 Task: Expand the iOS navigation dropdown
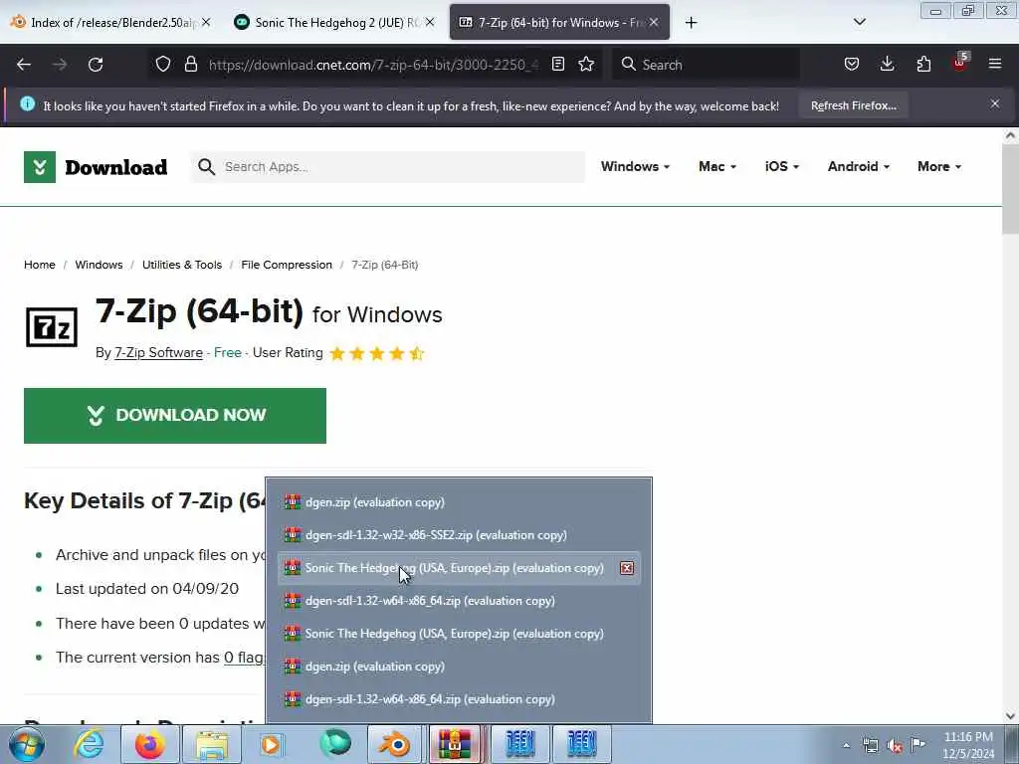[782, 166]
